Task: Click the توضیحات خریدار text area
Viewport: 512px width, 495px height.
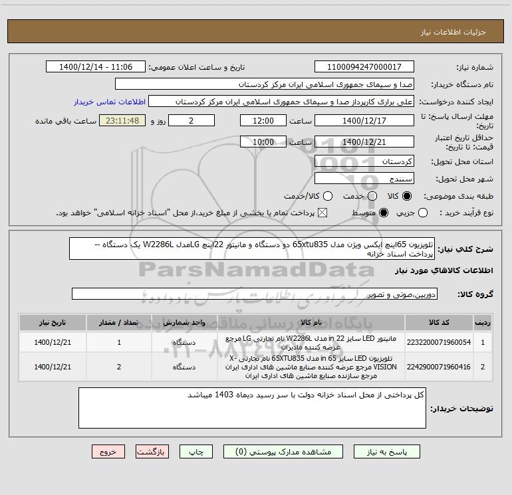Action: (252, 408)
